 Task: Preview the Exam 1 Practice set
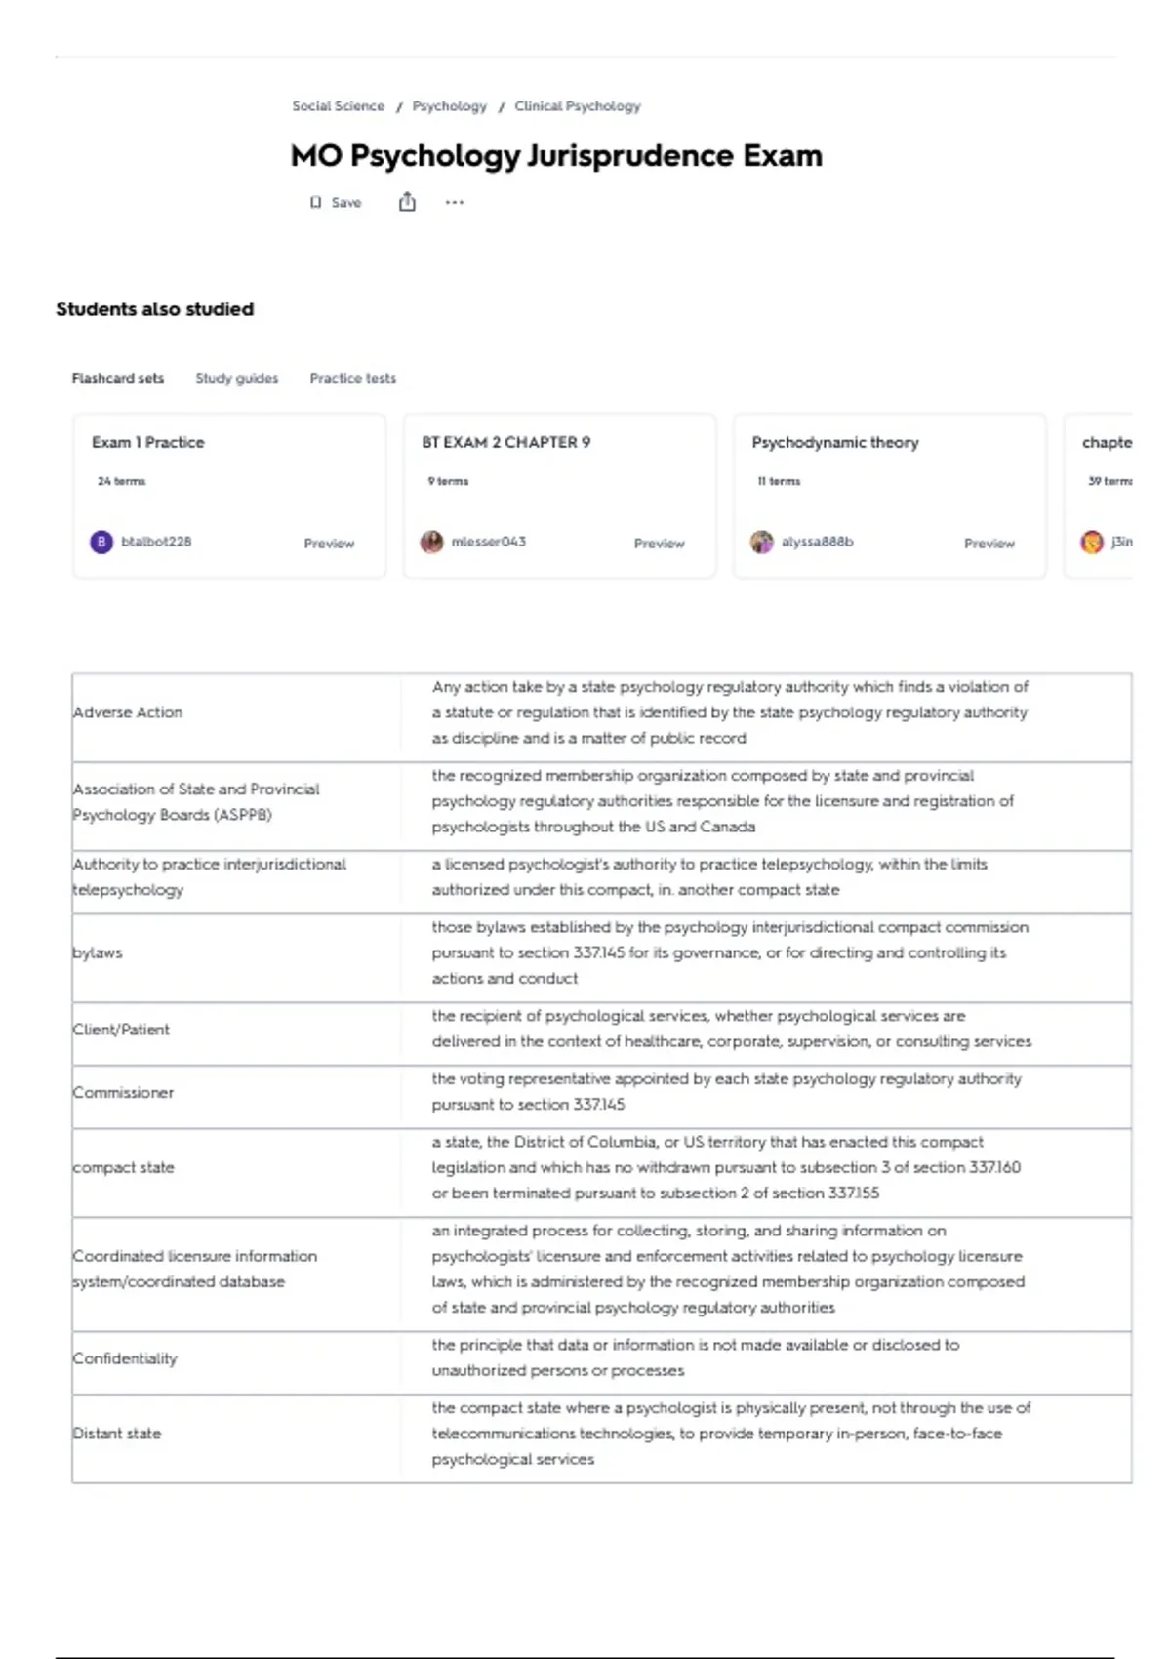coord(329,543)
